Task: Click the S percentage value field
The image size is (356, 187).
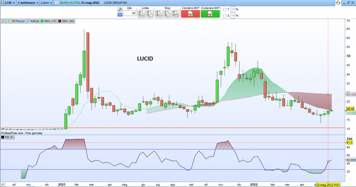Action: [233, 16]
